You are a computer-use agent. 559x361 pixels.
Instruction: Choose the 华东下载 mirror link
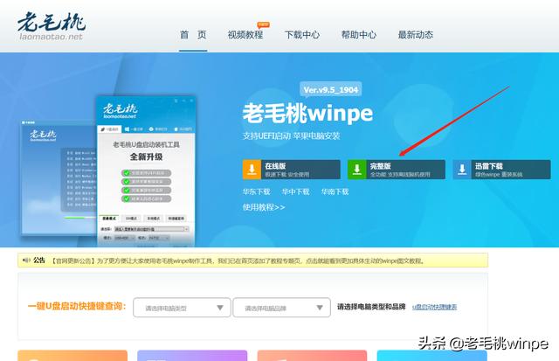pos(256,191)
